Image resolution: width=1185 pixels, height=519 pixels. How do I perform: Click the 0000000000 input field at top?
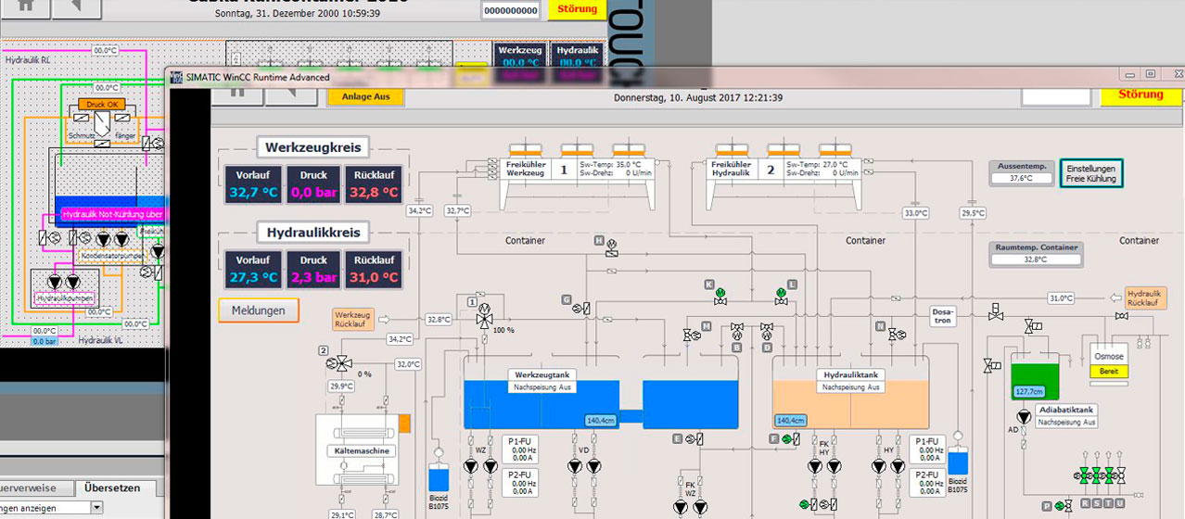pyautogui.click(x=510, y=10)
